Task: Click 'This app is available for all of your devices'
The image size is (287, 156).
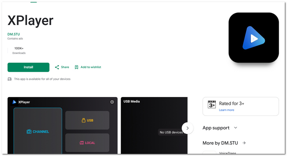Action: tap(42, 79)
